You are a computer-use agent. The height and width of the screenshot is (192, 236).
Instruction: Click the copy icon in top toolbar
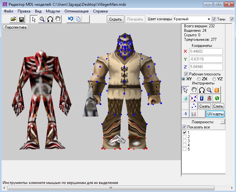point(78,19)
